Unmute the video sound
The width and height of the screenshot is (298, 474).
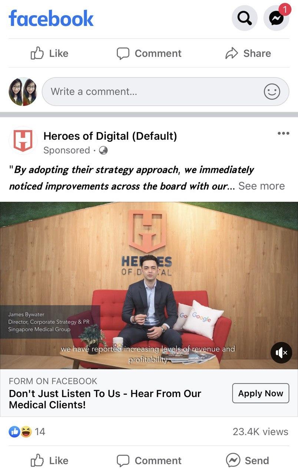pyautogui.click(x=281, y=353)
